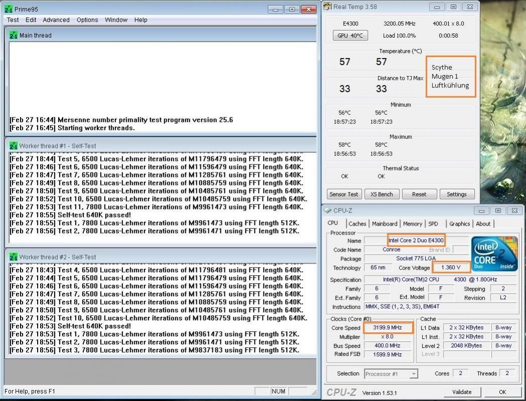Click the 400.01 x 8.0 multiplier reading
The height and width of the screenshot is (401, 526).
click(449, 24)
